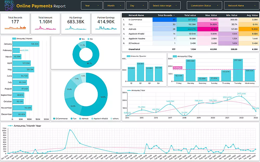Click the Applovin Khalid legend icon

92,118
